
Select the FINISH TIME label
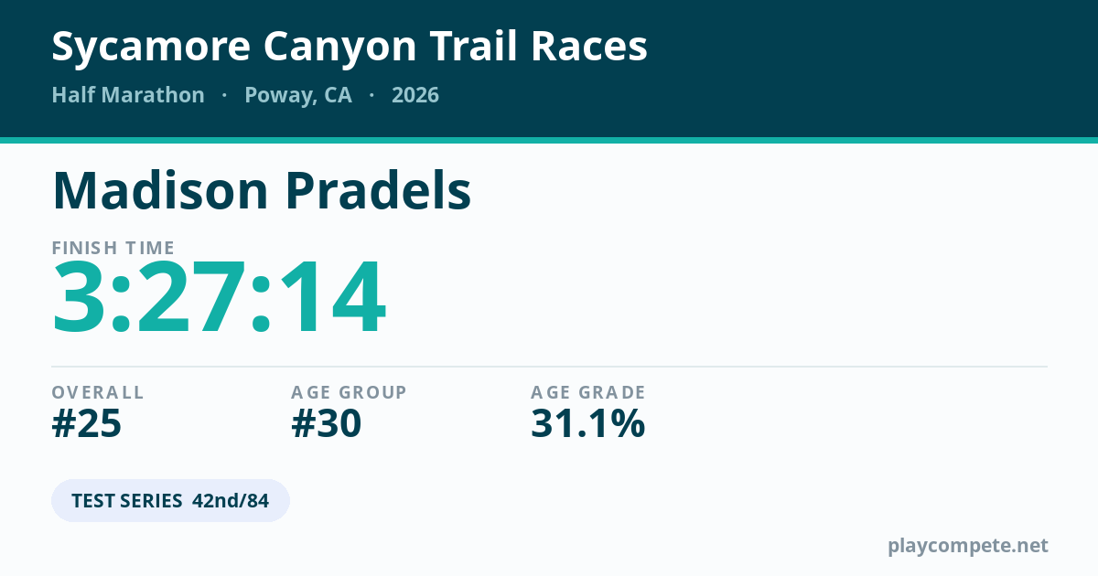113,248
